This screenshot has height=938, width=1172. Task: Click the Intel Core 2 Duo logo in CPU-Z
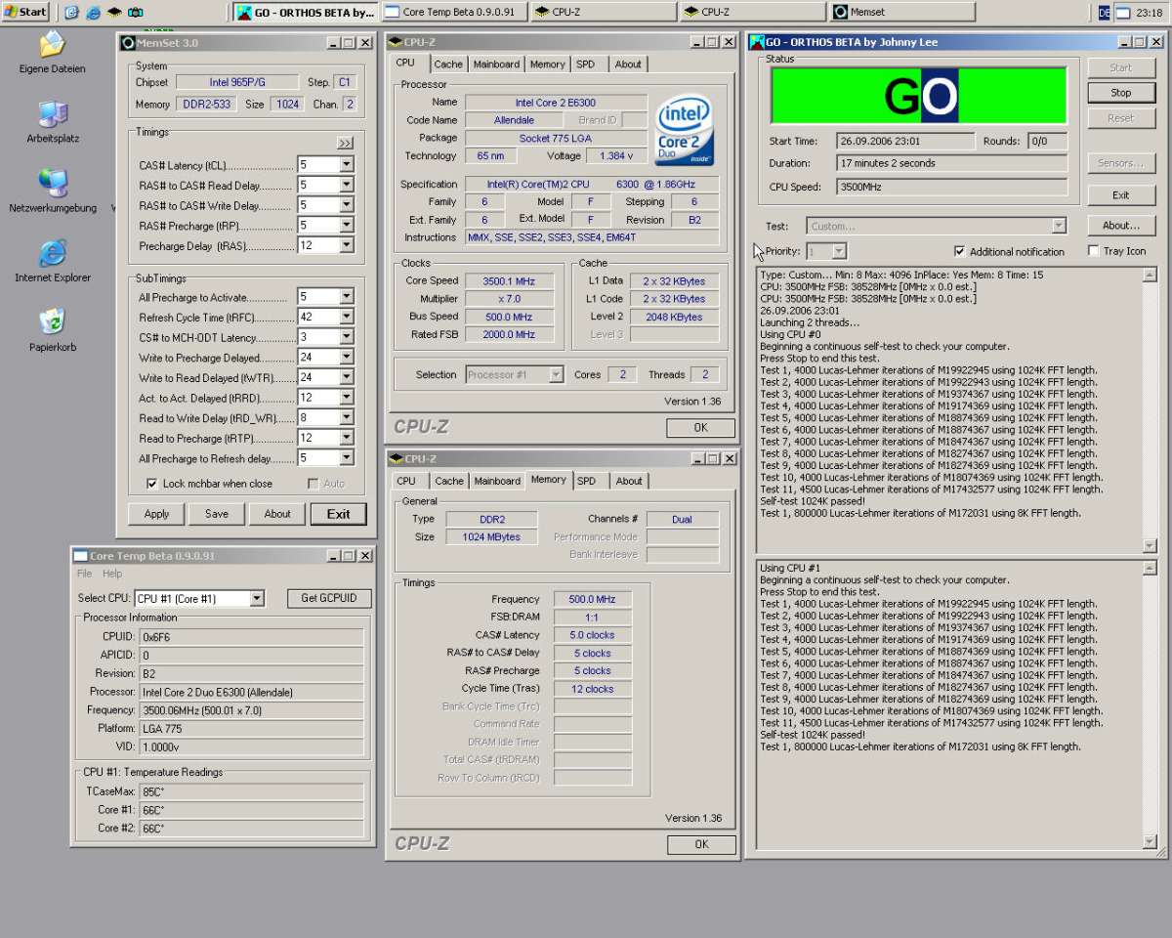click(685, 130)
